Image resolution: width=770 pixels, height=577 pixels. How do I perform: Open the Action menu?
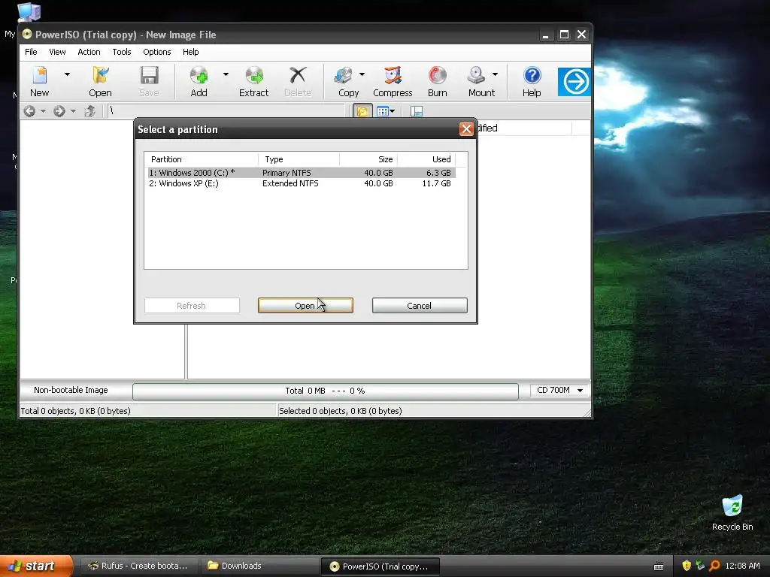89,52
